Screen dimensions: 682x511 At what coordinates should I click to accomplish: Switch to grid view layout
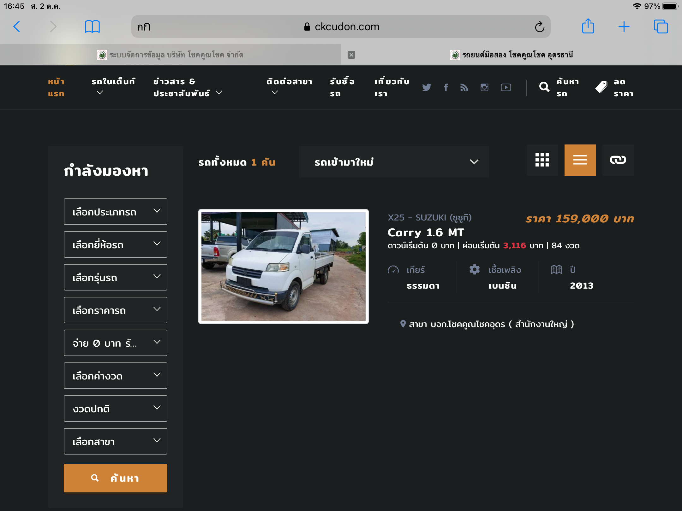click(542, 160)
